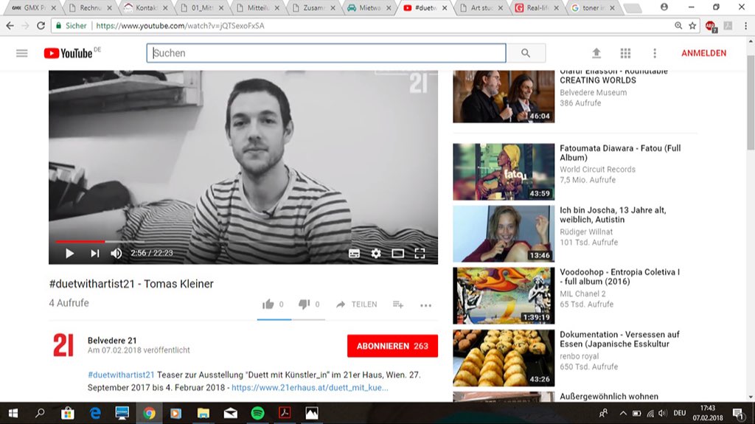This screenshot has width=755, height=424.
Task: Open Microsoft Edge from the taskbar
Action: [x=95, y=413]
